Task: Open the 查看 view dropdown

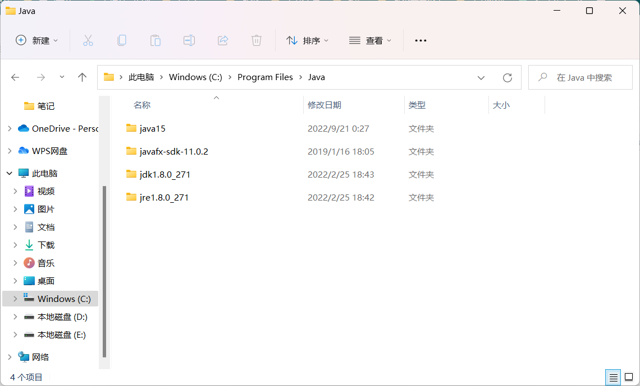Action: pyautogui.click(x=370, y=40)
